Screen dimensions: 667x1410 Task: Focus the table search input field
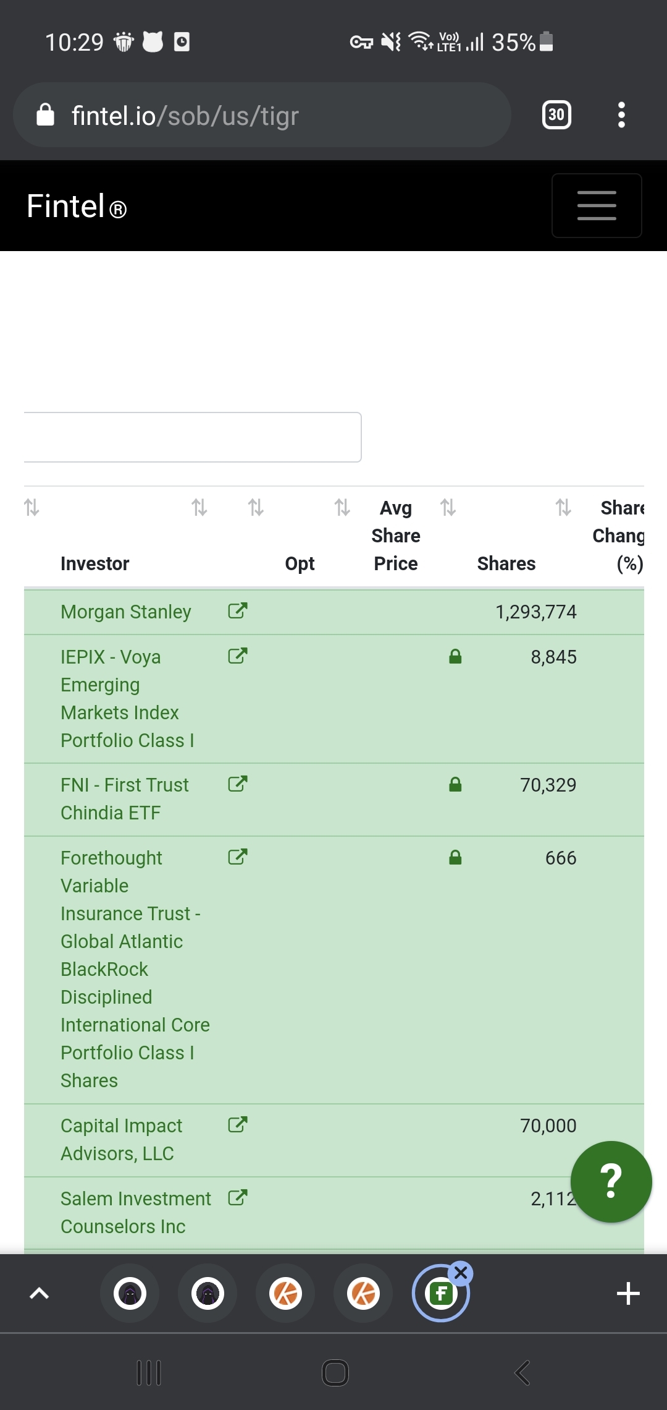click(192, 437)
